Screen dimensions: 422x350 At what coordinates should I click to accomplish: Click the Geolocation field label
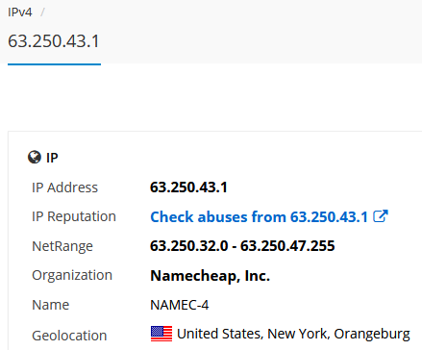(x=69, y=336)
